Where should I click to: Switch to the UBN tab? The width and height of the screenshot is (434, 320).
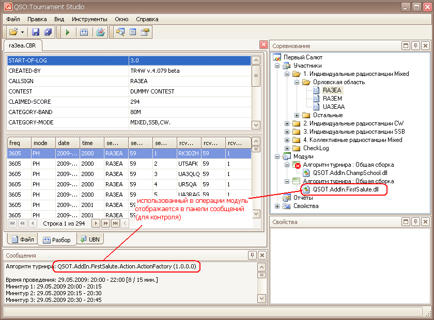click(90, 239)
